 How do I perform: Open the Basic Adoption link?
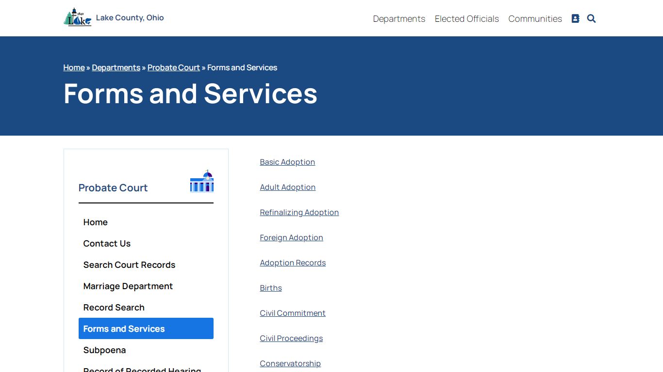pyautogui.click(x=287, y=162)
